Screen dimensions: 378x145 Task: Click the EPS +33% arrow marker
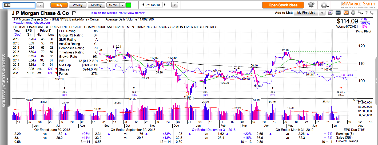tap(134, 88)
